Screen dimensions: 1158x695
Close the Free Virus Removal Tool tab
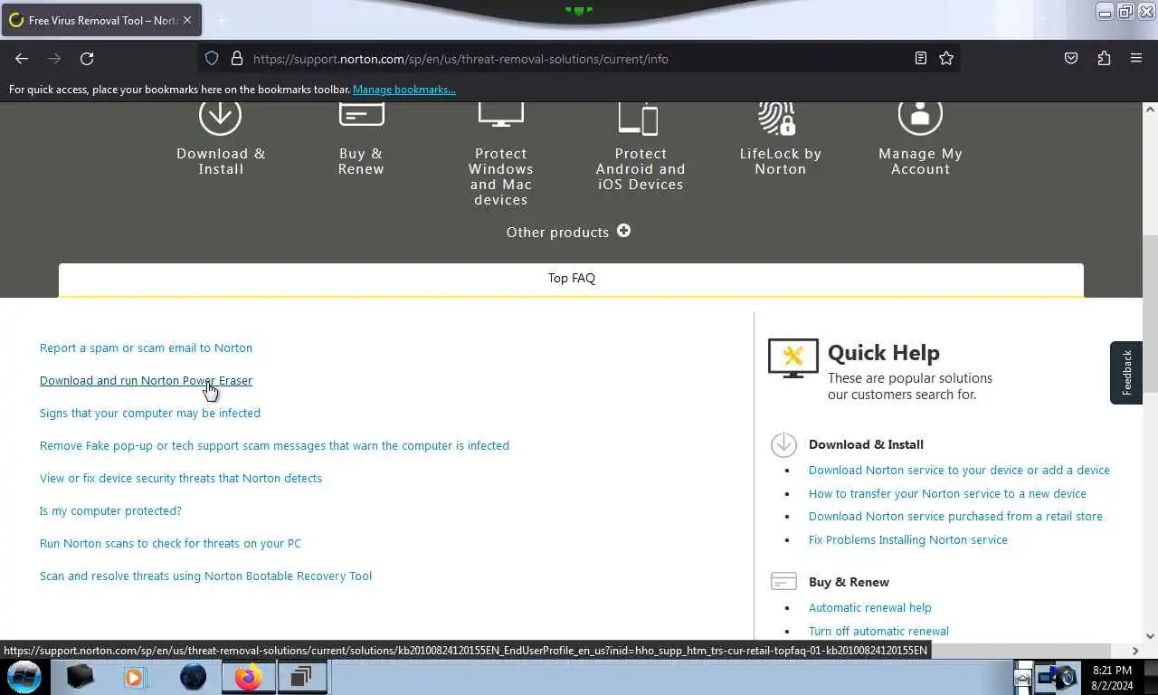(187, 20)
